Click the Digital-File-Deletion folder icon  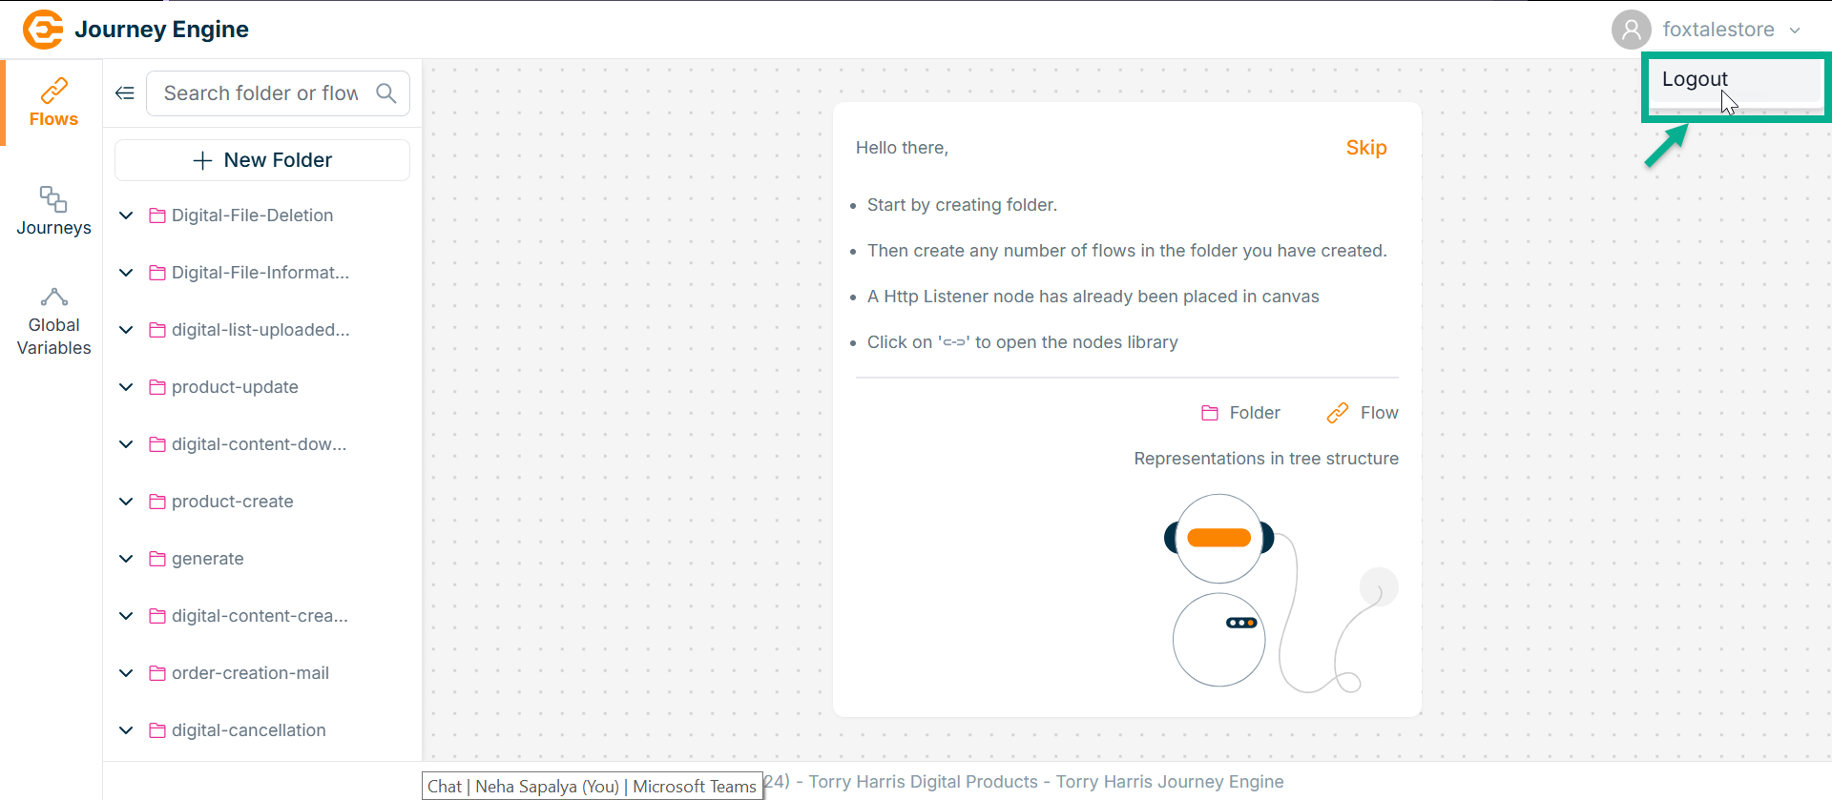coord(157,215)
